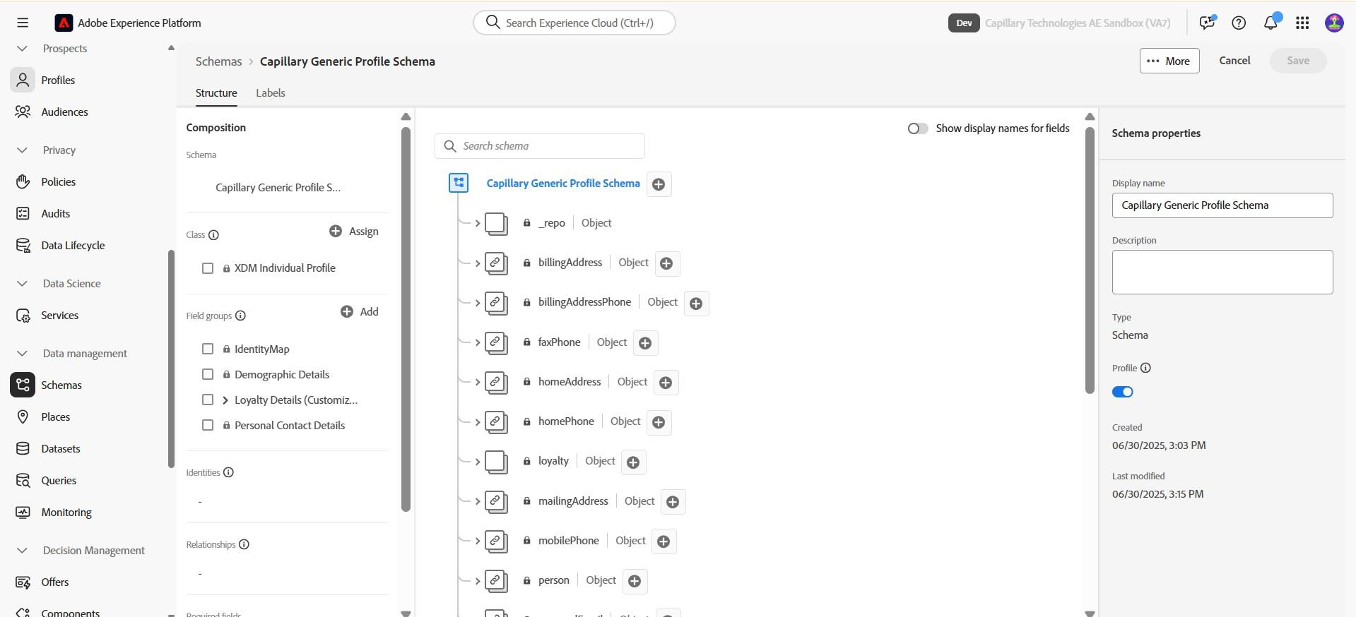Viewport: 1356px width, 617px height.
Task: Check the XDM Individual Profile checkbox
Action: [208, 268]
